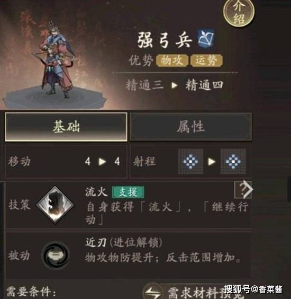Tap the 近刃 passive skill round icon
The image size is (291, 299).
[x=56, y=255]
